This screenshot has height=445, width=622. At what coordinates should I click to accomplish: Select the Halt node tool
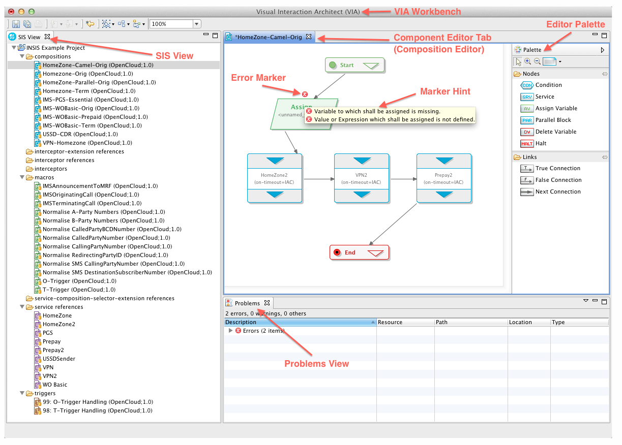point(541,144)
